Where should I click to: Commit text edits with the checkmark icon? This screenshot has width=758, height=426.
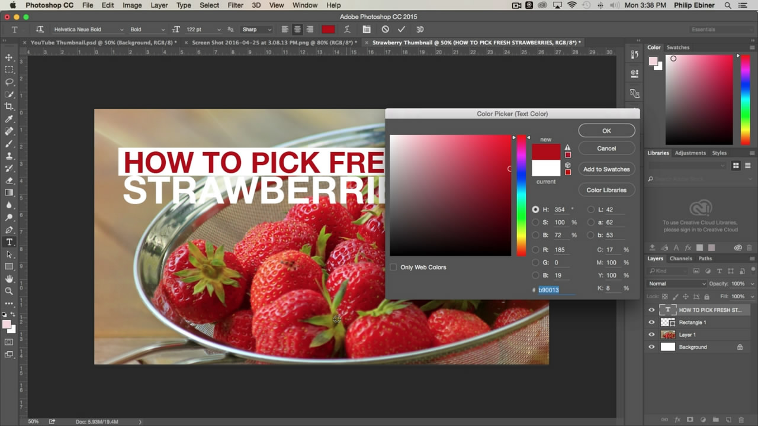pos(402,29)
